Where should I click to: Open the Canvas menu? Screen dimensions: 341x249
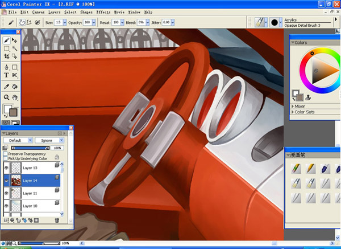(x=39, y=12)
